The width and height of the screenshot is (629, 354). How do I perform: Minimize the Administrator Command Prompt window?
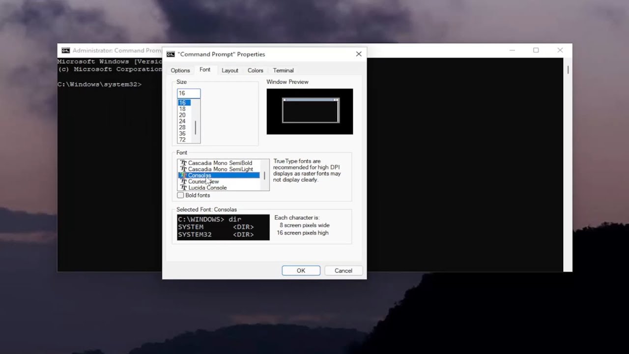tap(512, 50)
